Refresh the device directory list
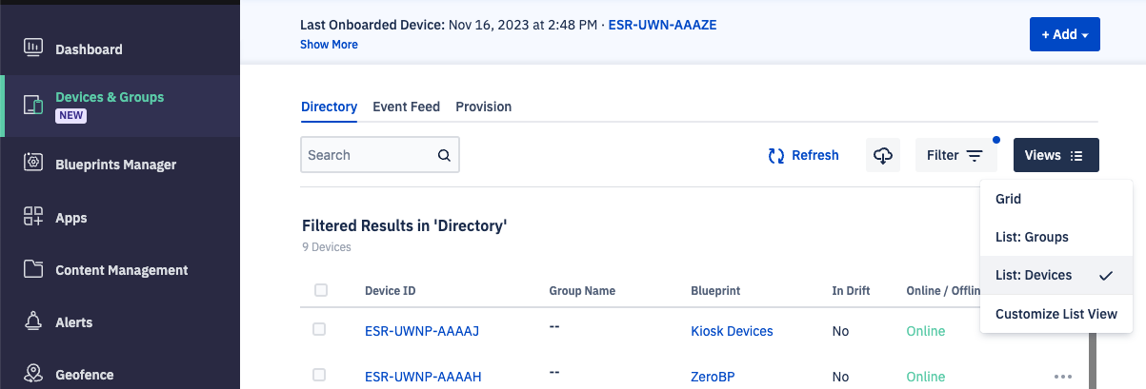This screenshot has width=1146, height=389. 804,155
